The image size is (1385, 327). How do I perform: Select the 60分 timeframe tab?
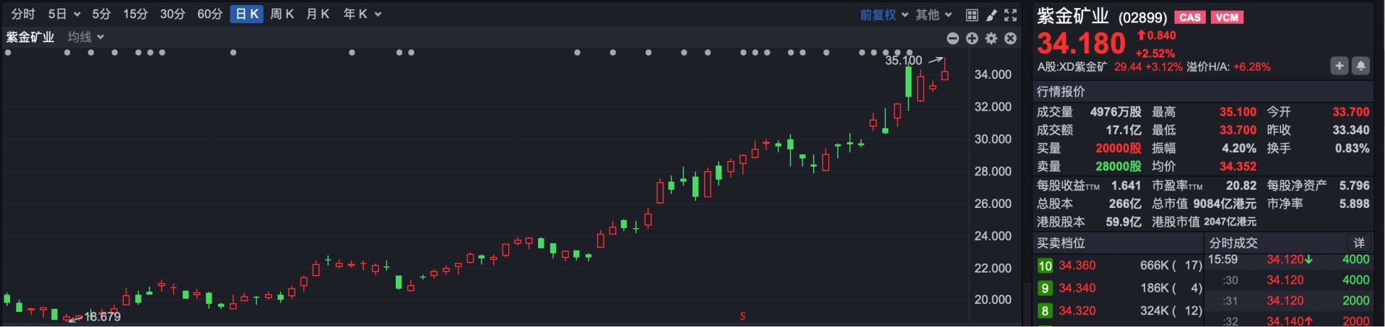coord(209,14)
